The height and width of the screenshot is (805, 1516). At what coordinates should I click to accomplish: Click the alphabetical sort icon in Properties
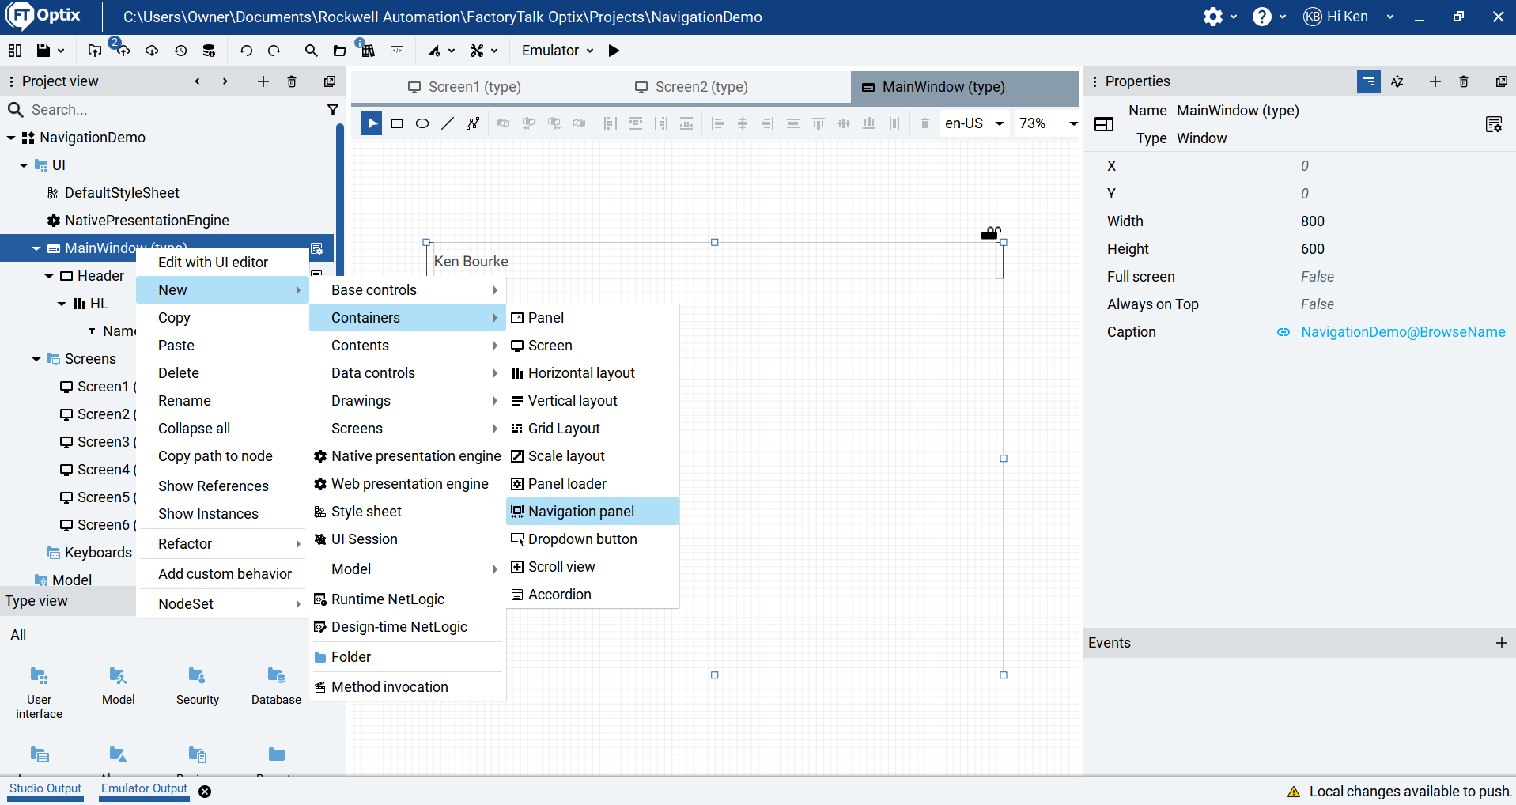(x=1397, y=81)
